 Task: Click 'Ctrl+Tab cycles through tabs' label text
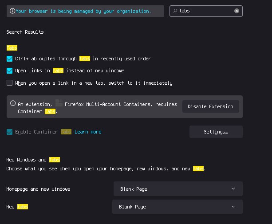[83, 59]
